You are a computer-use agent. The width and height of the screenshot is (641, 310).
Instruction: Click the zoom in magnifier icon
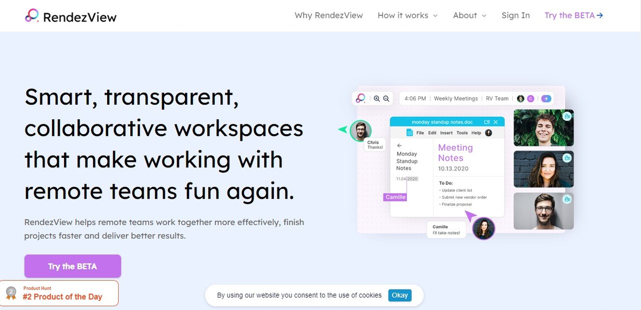377,99
